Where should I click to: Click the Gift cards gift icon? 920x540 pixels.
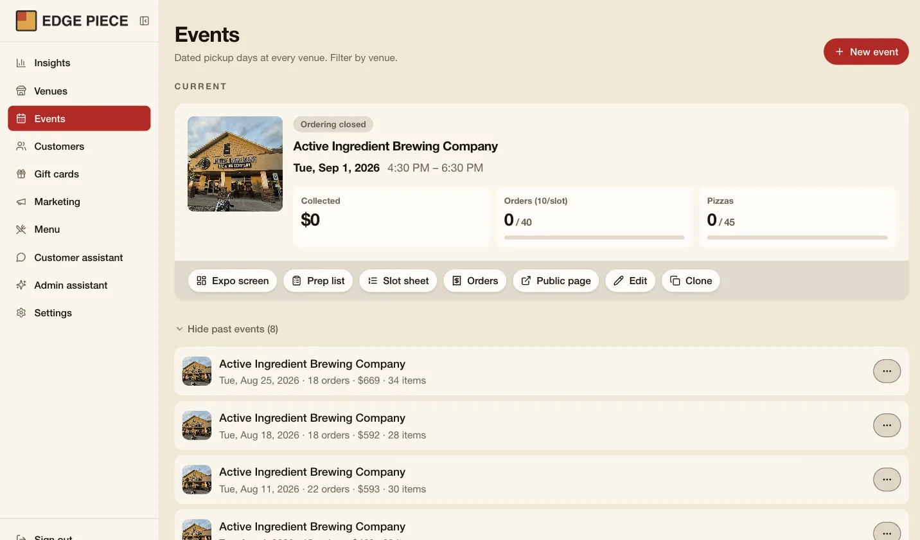(x=21, y=174)
